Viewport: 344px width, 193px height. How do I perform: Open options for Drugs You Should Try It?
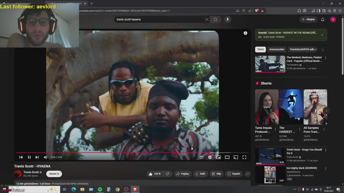point(326,150)
